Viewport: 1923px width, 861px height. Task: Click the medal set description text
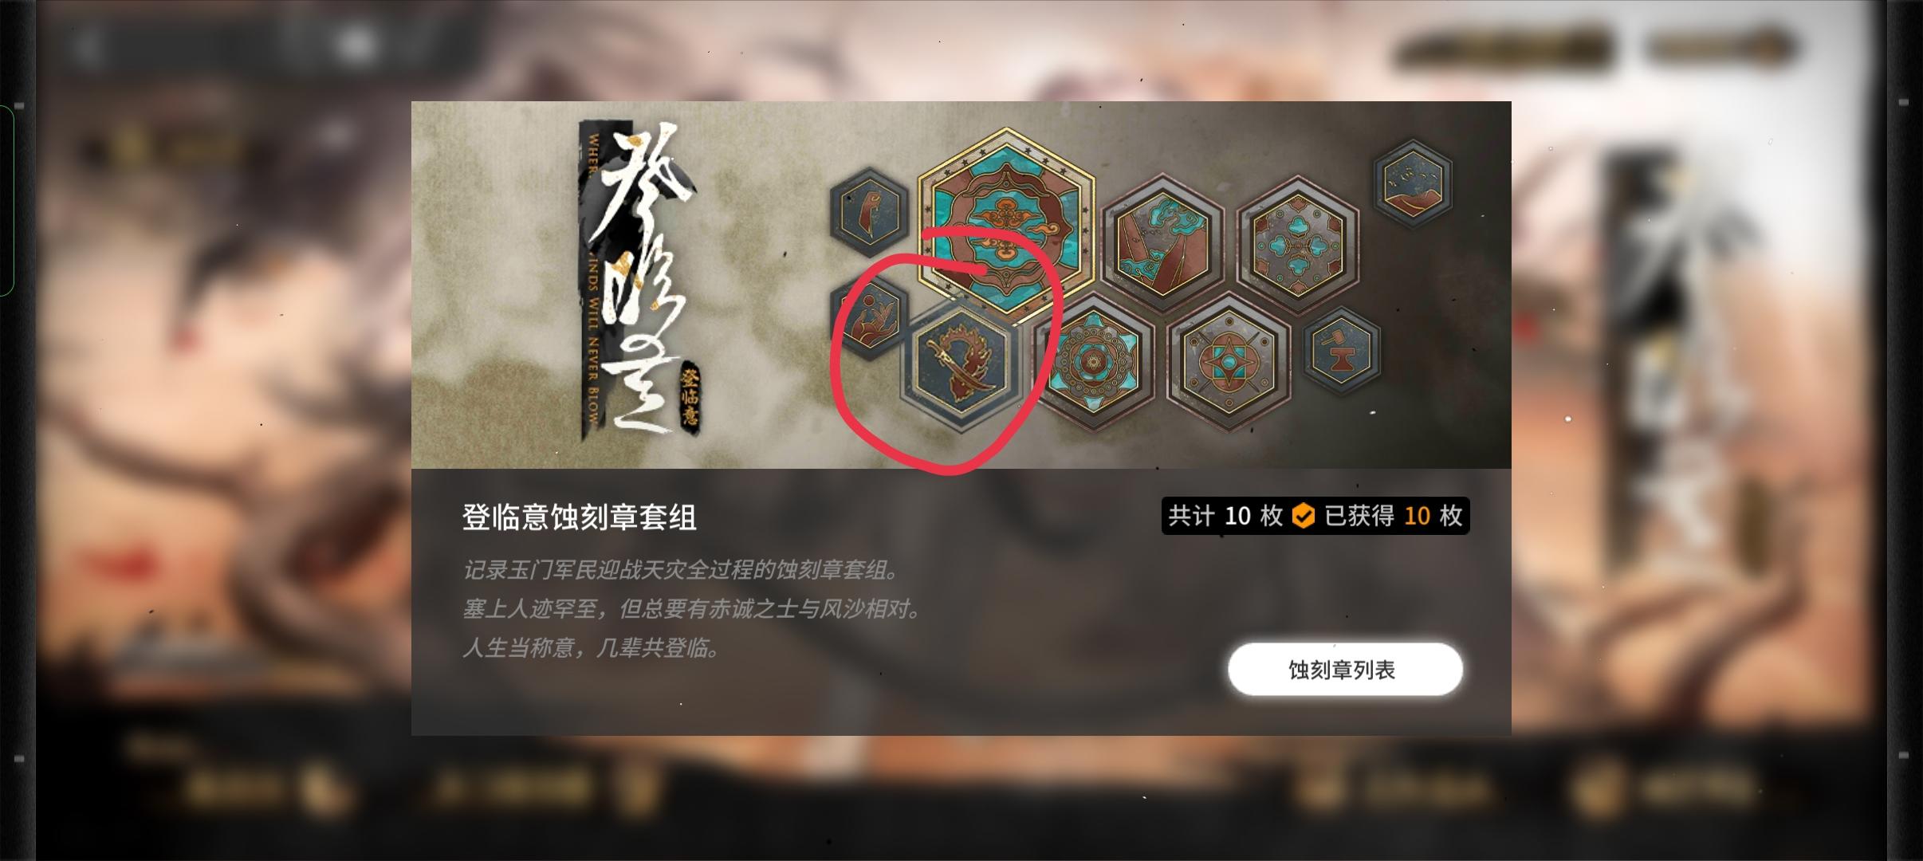692,609
